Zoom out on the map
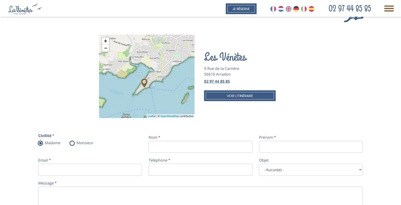401x205 pixels. pos(105,48)
